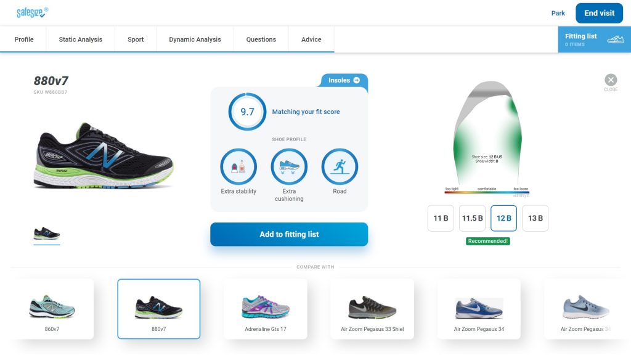Close the shoe detail panel
Viewport: 631px width, 355px height.
tap(611, 80)
